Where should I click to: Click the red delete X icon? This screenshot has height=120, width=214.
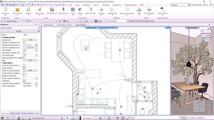coord(38,5)
